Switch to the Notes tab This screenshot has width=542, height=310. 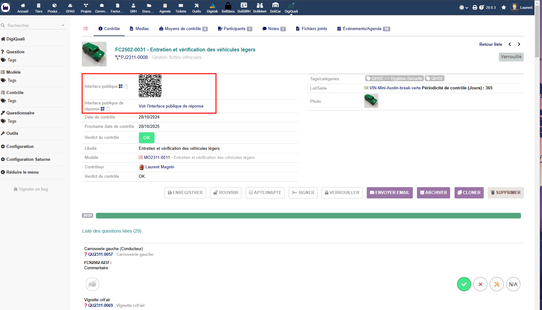274,29
